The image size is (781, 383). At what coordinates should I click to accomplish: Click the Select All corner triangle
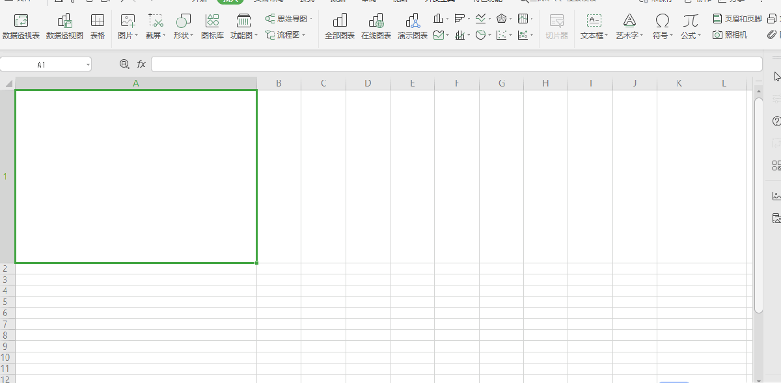(8, 83)
